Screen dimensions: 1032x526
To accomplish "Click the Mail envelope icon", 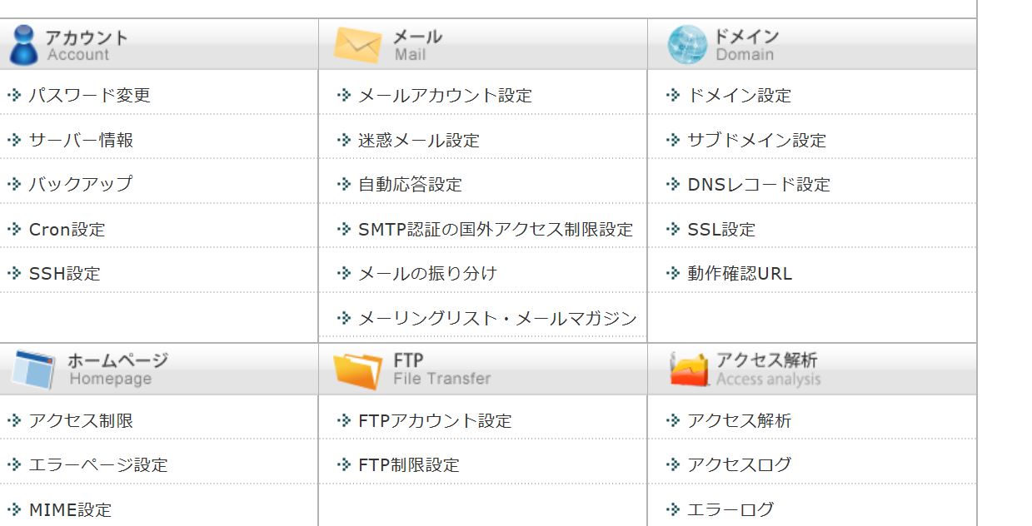I will coord(357,45).
